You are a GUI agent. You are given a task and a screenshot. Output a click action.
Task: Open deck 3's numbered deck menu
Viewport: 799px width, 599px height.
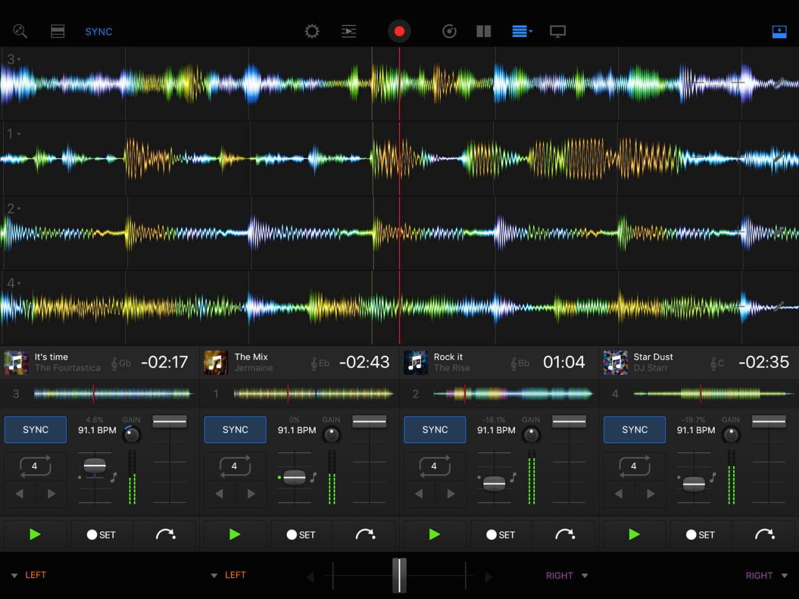pyautogui.click(x=14, y=57)
